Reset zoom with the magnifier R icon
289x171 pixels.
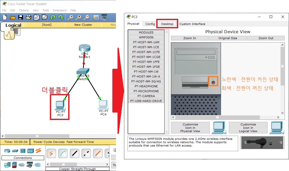pyautogui.click(x=78, y=17)
